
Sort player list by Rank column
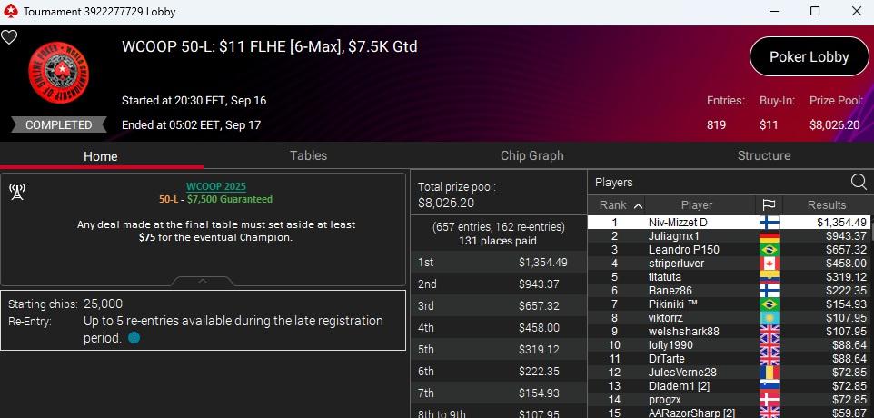point(620,205)
